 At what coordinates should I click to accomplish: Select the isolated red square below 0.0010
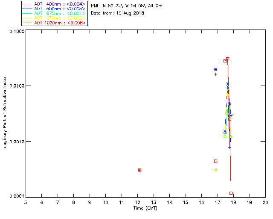click(x=216, y=161)
